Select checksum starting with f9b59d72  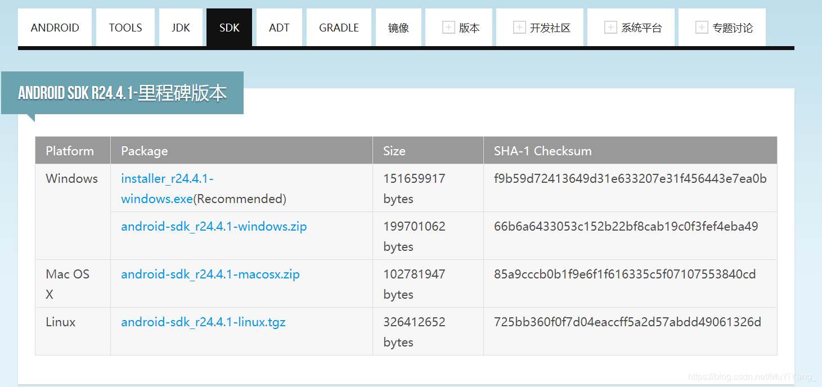click(630, 178)
